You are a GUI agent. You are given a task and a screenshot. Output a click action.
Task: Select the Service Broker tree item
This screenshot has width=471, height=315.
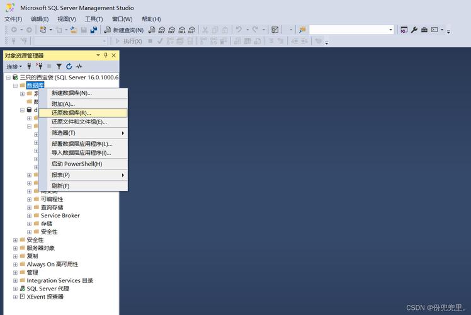click(60, 215)
